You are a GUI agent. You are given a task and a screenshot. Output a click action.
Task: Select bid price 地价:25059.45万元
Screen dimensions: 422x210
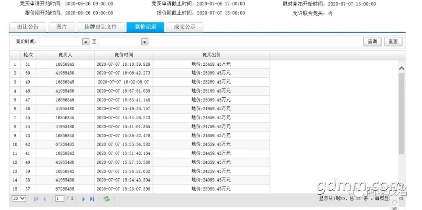point(211,100)
